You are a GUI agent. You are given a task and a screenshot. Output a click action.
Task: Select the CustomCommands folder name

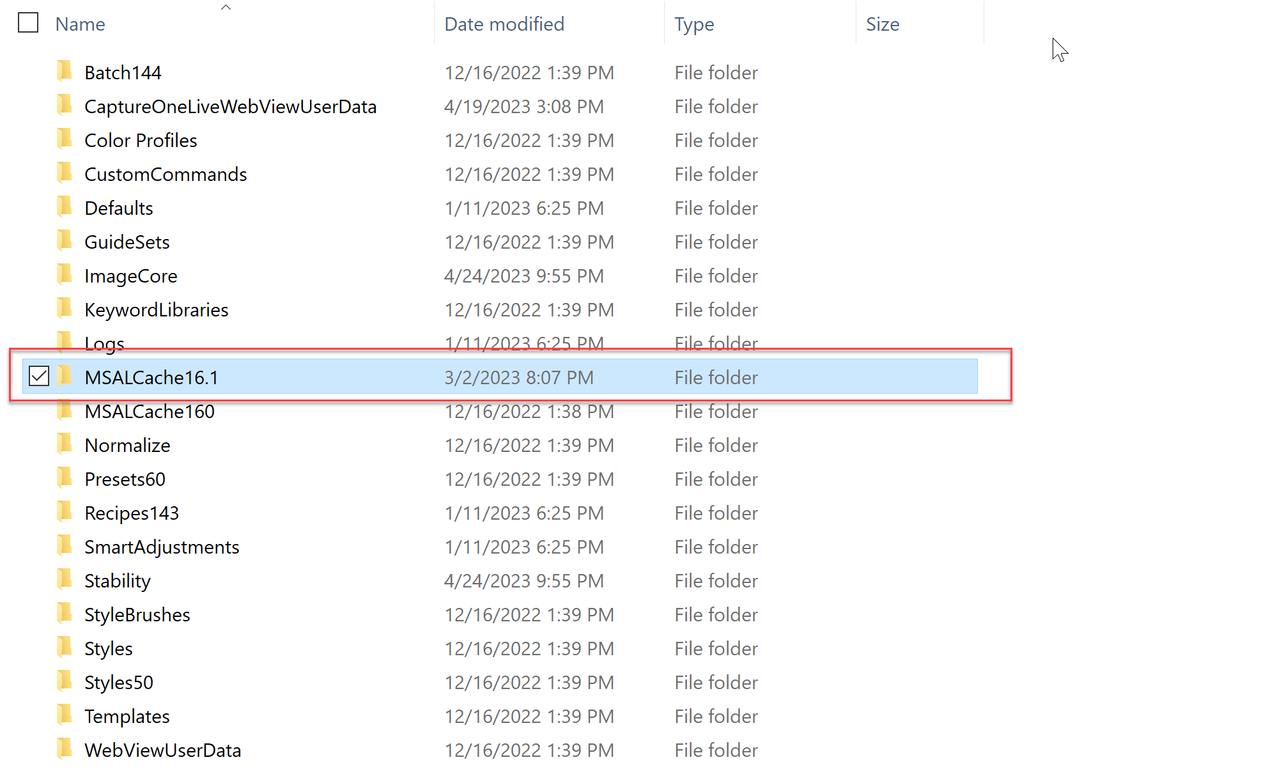pyautogui.click(x=166, y=175)
